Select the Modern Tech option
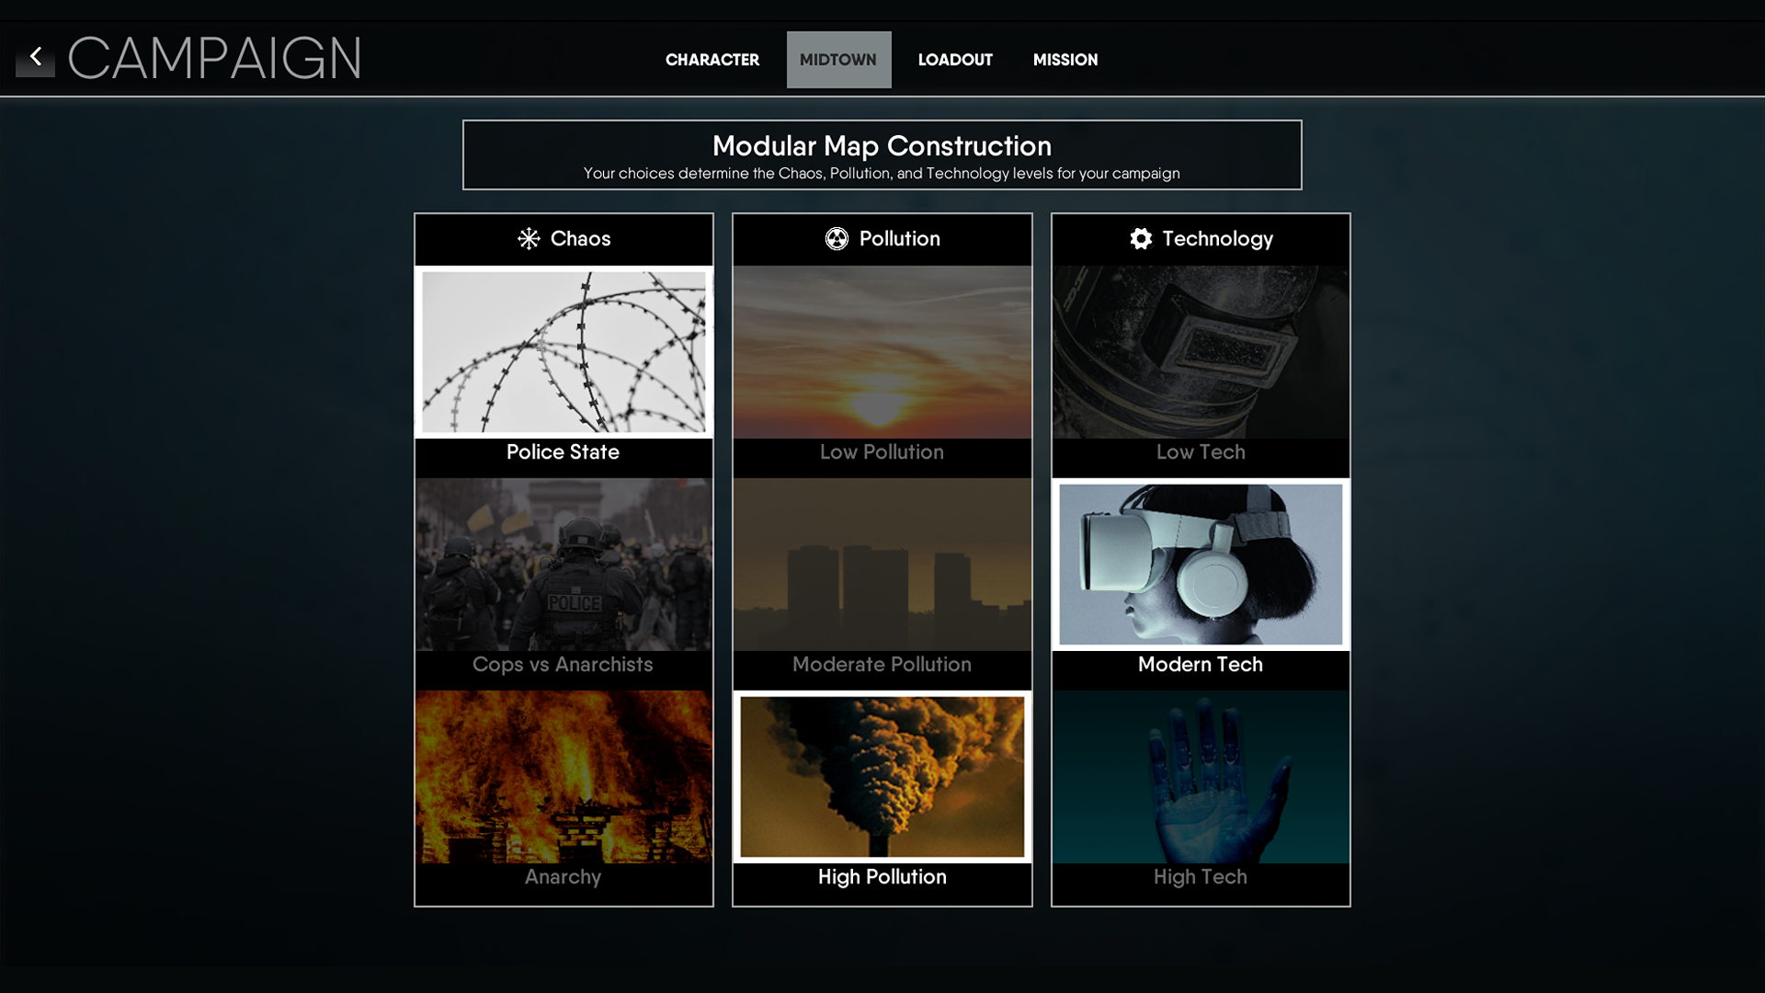 (1200, 581)
